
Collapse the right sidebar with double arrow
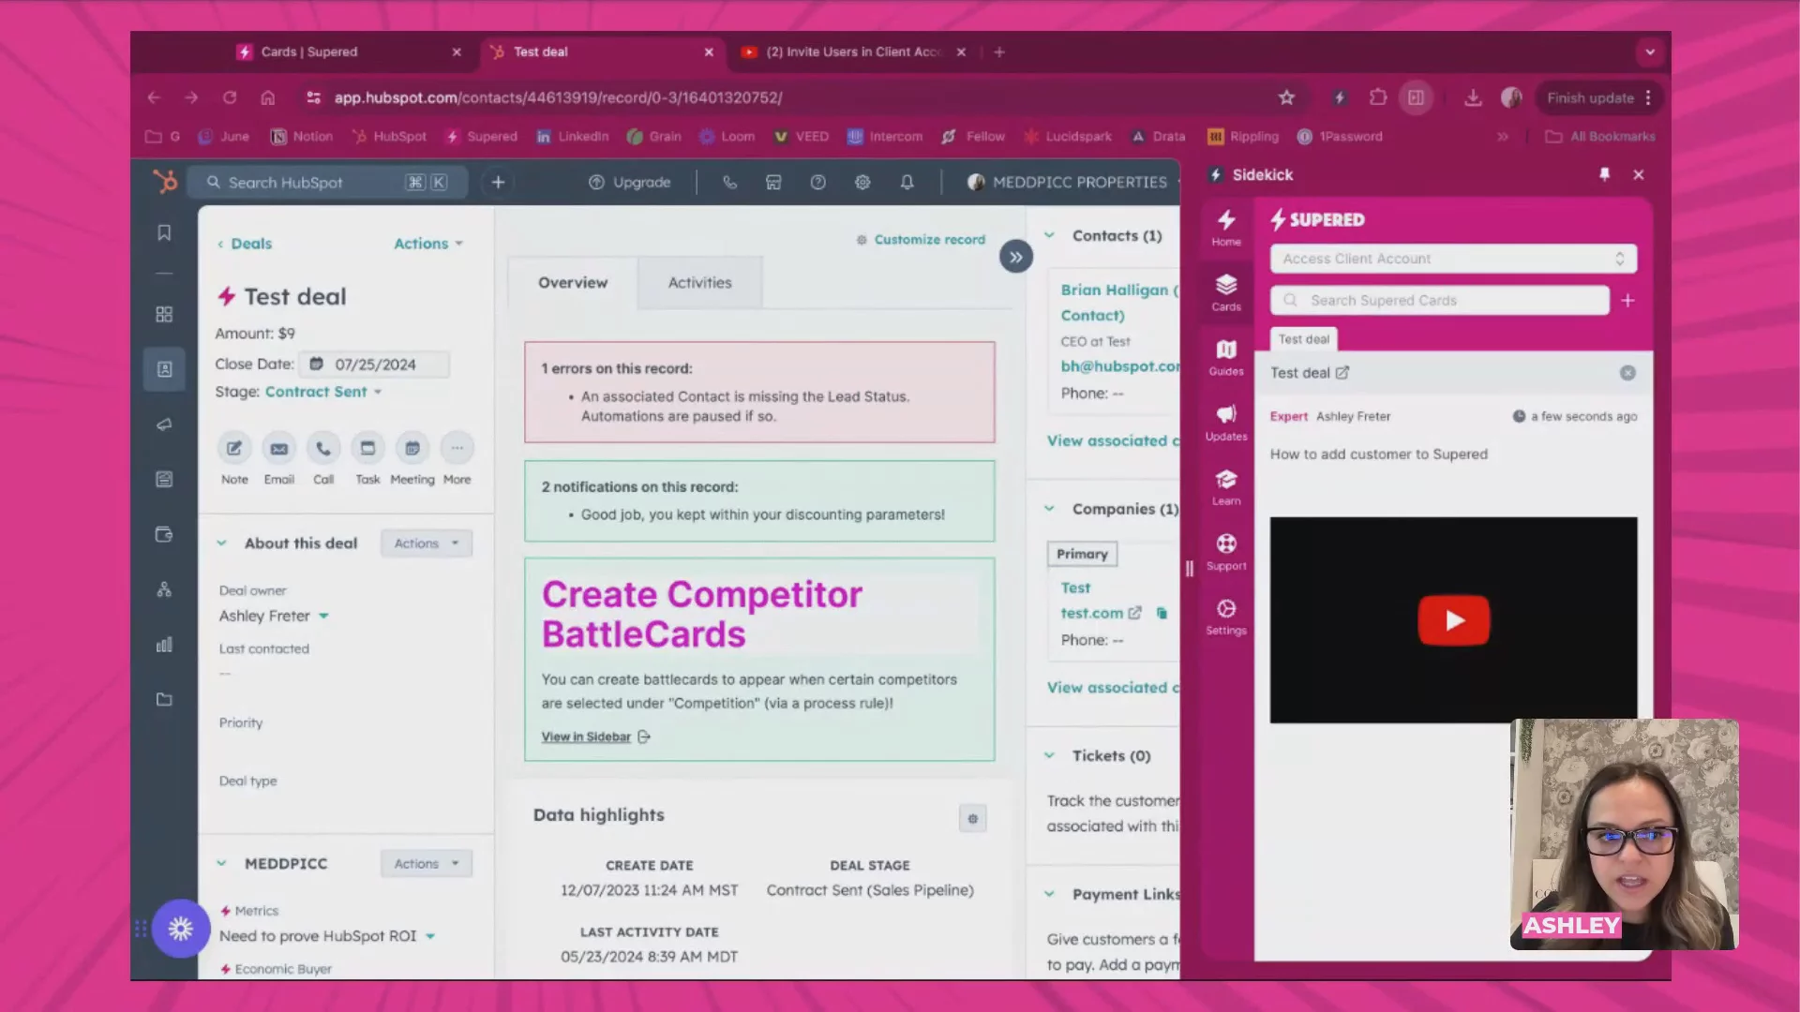[1015, 257]
